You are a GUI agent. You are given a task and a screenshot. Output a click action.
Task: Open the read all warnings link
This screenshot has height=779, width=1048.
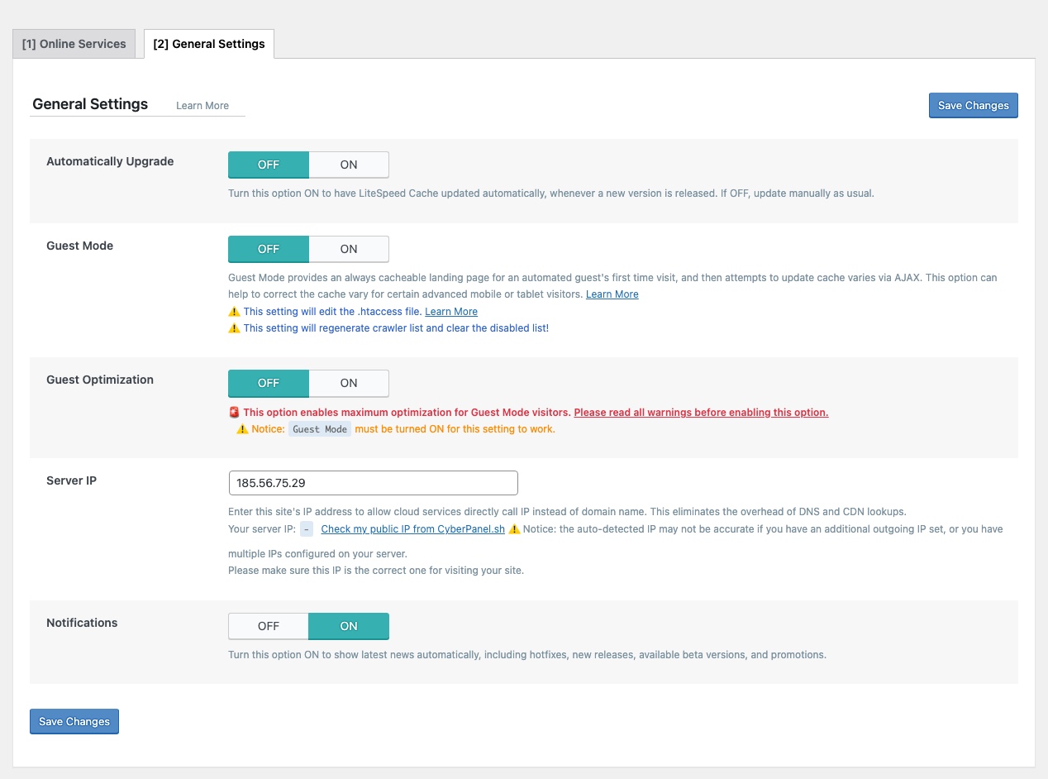(x=701, y=413)
